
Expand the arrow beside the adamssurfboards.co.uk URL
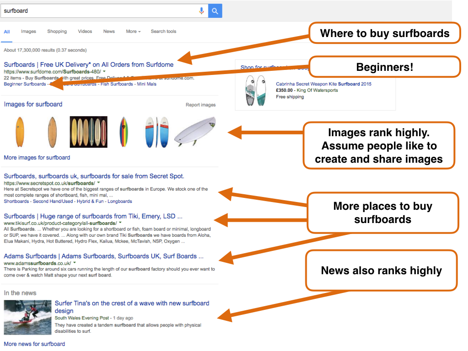pos(74,263)
